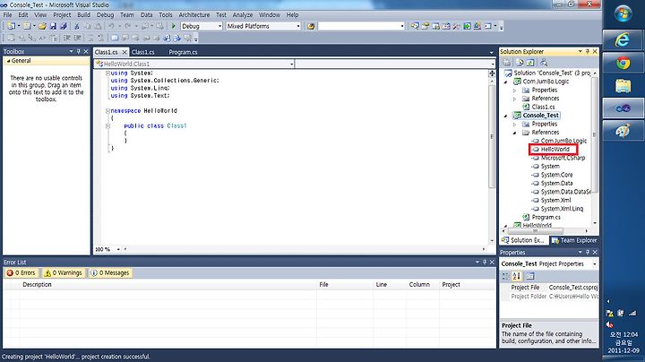Image resolution: width=645 pixels, height=362 pixels.
Task: Sort Error List by Project column
Action: pos(468,284)
